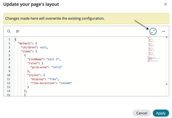Image resolution: width=172 pixels, height=118 pixels.
Task: Click the "column" value on line 12
Action: 65,83
